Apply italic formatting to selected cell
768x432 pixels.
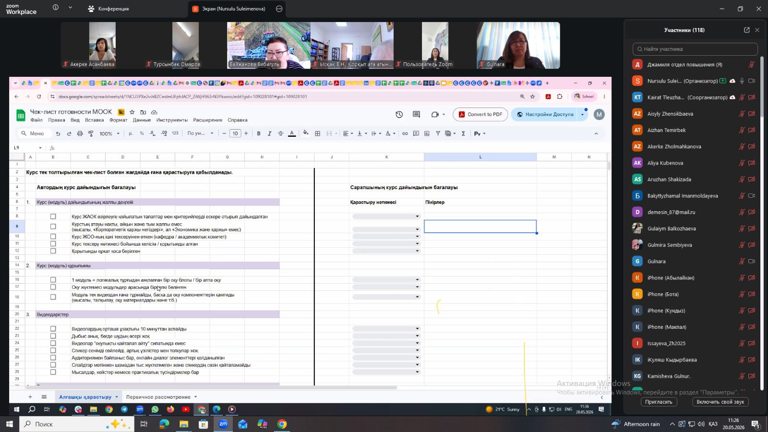(x=269, y=133)
